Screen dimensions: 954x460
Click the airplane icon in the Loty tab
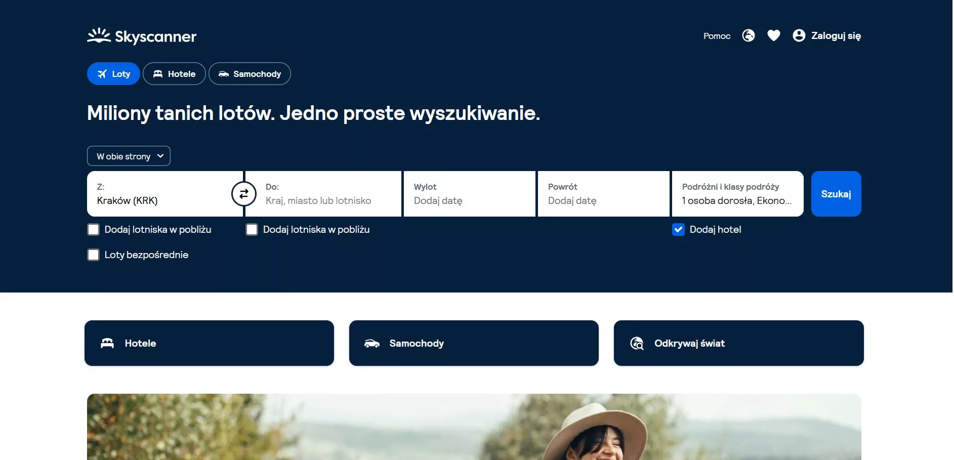[x=102, y=73]
